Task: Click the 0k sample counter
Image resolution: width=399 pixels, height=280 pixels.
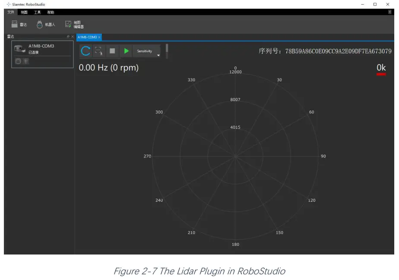Action: [x=381, y=68]
